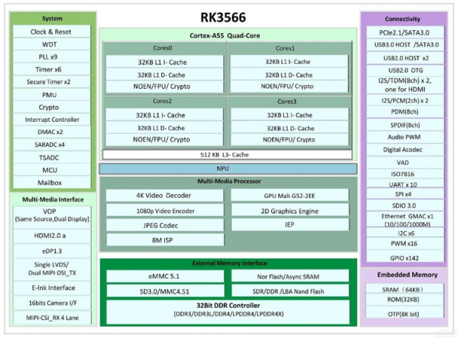Viewport: 458px width, 338px height.
Task: Select the VAD block
Action: click(x=405, y=162)
